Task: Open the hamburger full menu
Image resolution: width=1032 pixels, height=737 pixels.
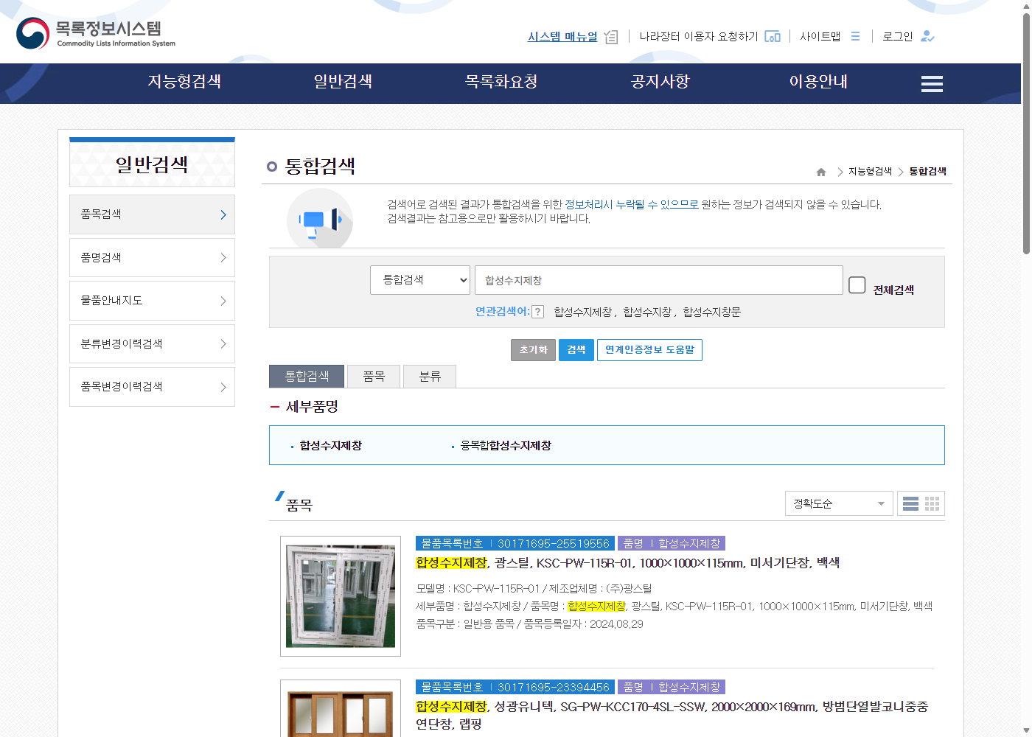Action: click(932, 84)
